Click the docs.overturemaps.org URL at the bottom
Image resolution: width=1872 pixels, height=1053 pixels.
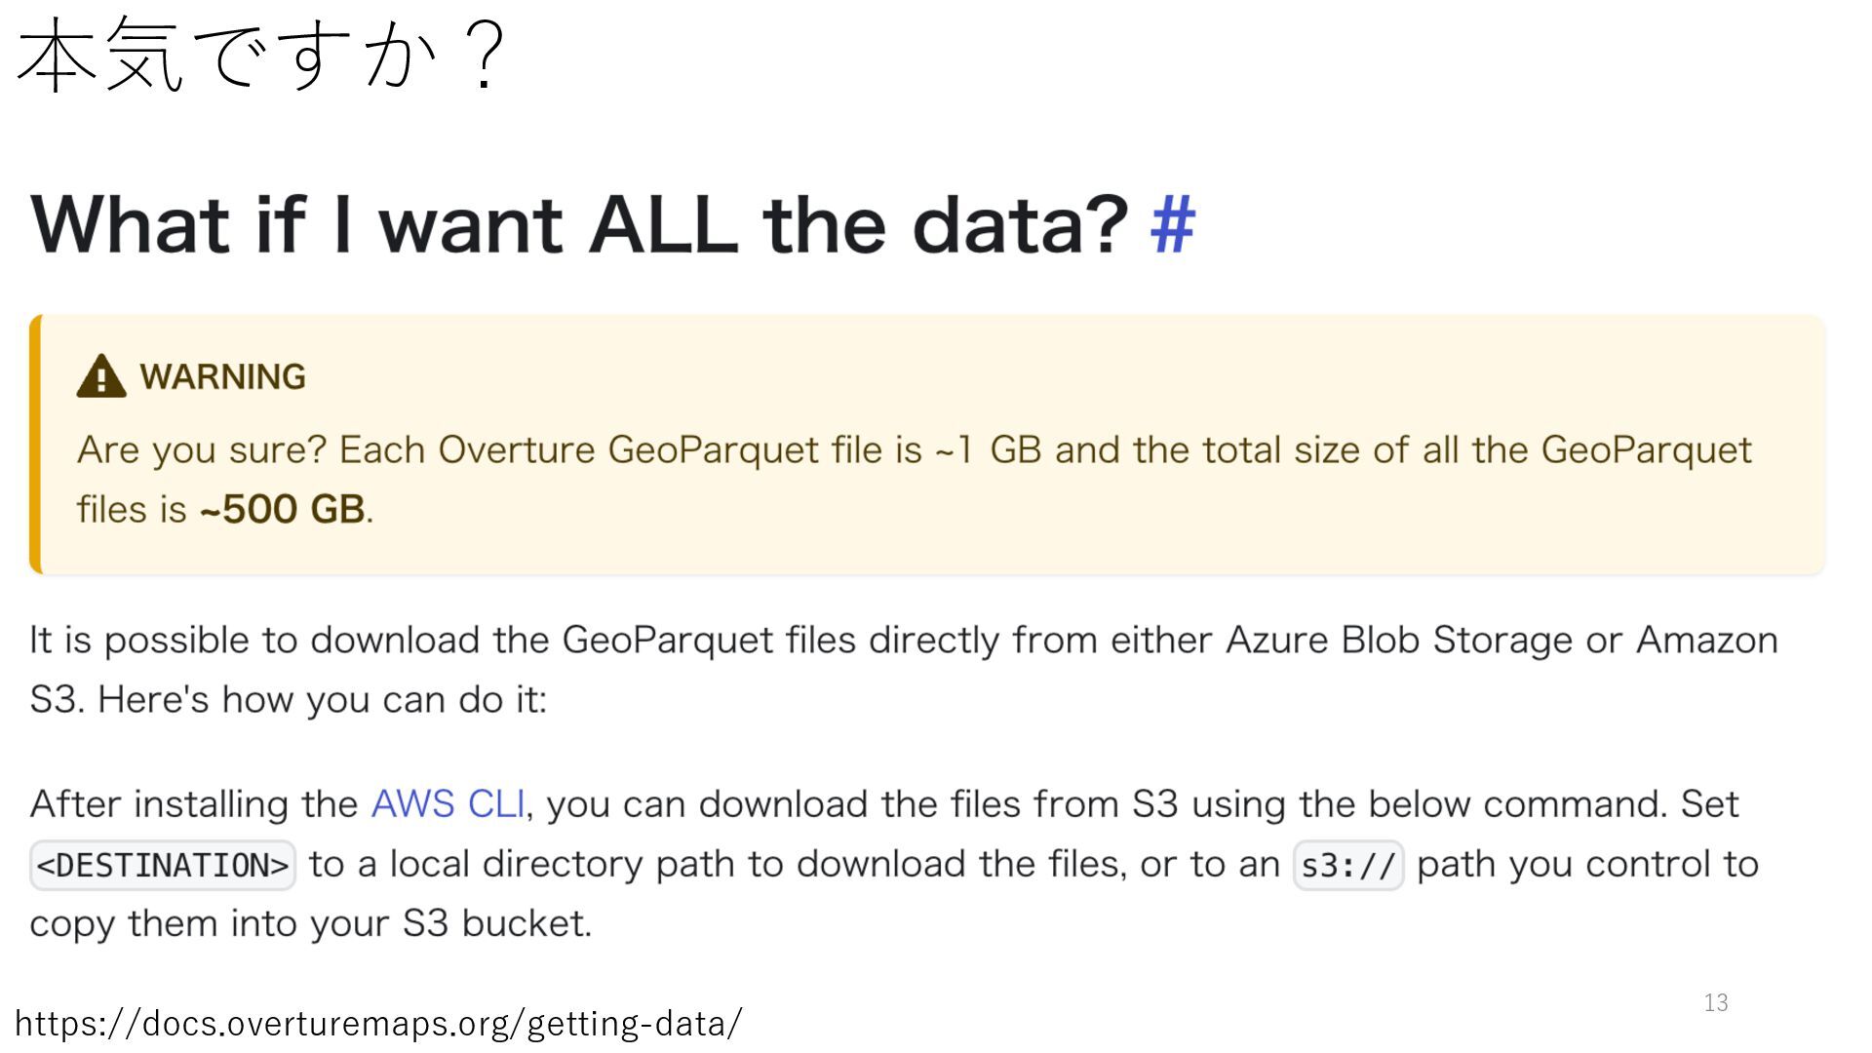point(378,1024)
